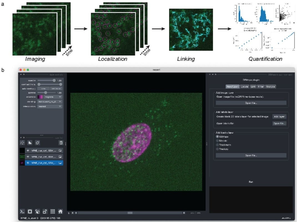Click Open file under Add image layer

pos(251,103)
